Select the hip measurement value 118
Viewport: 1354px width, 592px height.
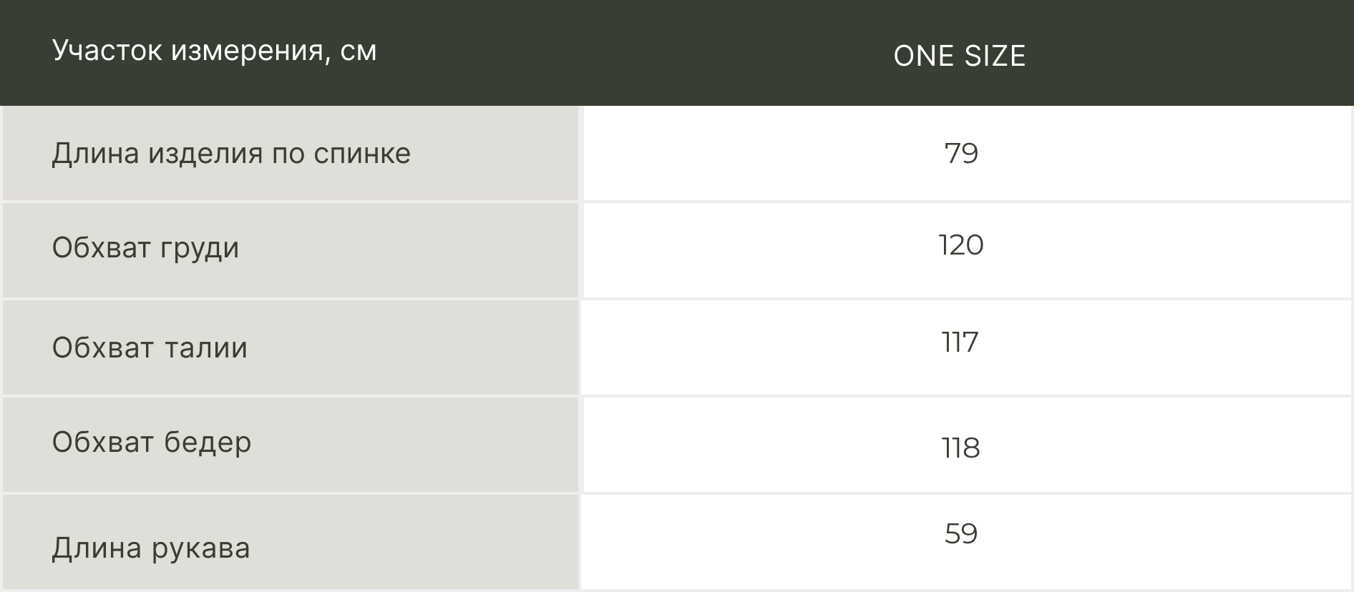960,448
